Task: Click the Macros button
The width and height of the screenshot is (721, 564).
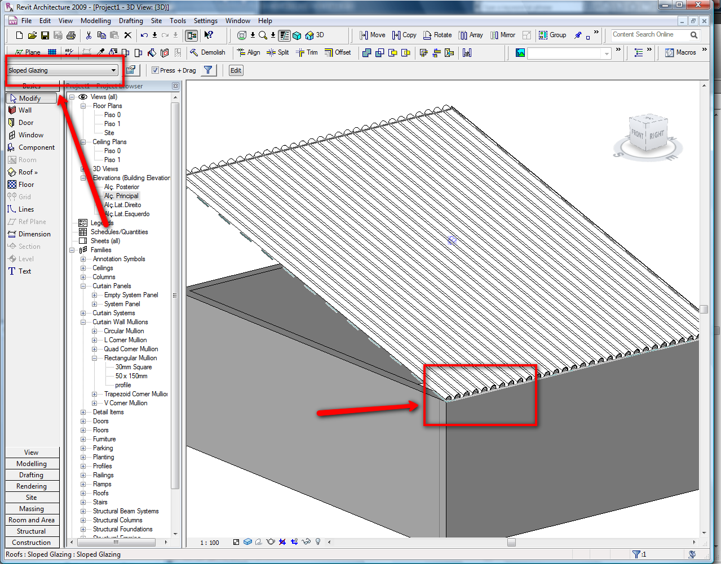Action: tap(680, 52)
